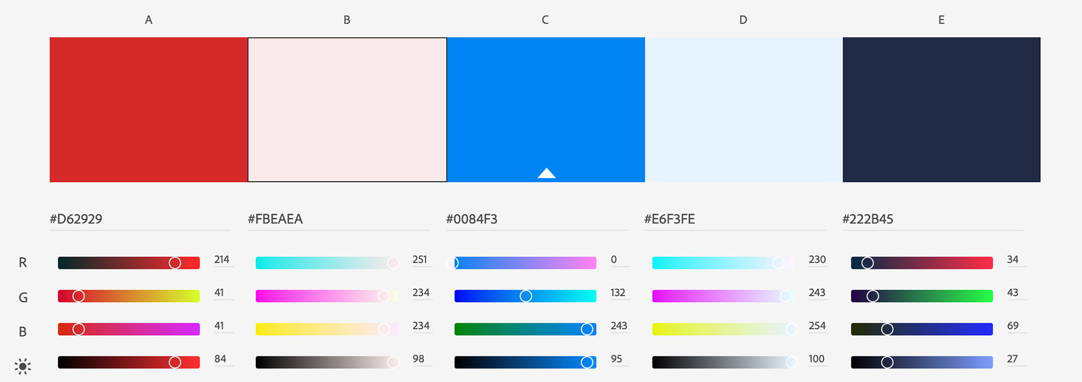Click the brightness value field showing 27

pyautogui.click(x=1017, y=359)
